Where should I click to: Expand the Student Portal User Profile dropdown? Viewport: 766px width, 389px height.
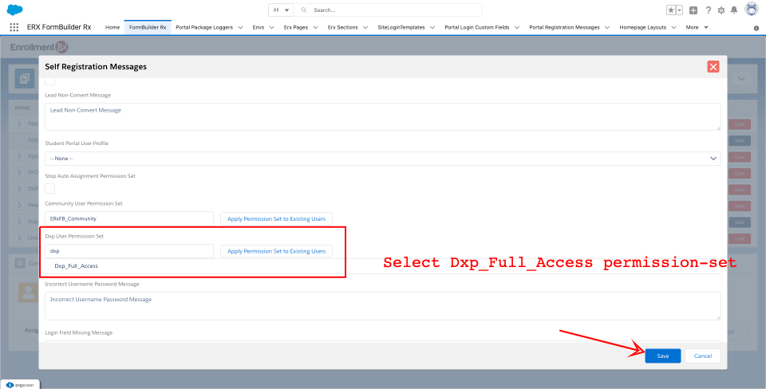click(383, 159)
